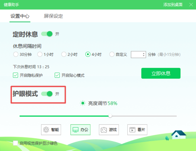The height and width of the screenshot is (151, 196).
Task: Click the brightness slider handle
Action: click(x=110, y=116)
